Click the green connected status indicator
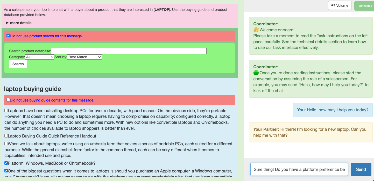 pyautogui.click(x=364, y=6)
